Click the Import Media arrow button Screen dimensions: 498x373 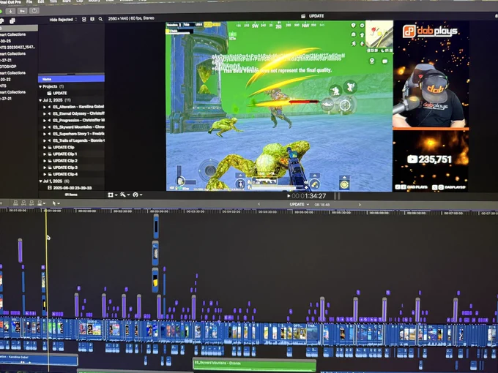[10, 11]
